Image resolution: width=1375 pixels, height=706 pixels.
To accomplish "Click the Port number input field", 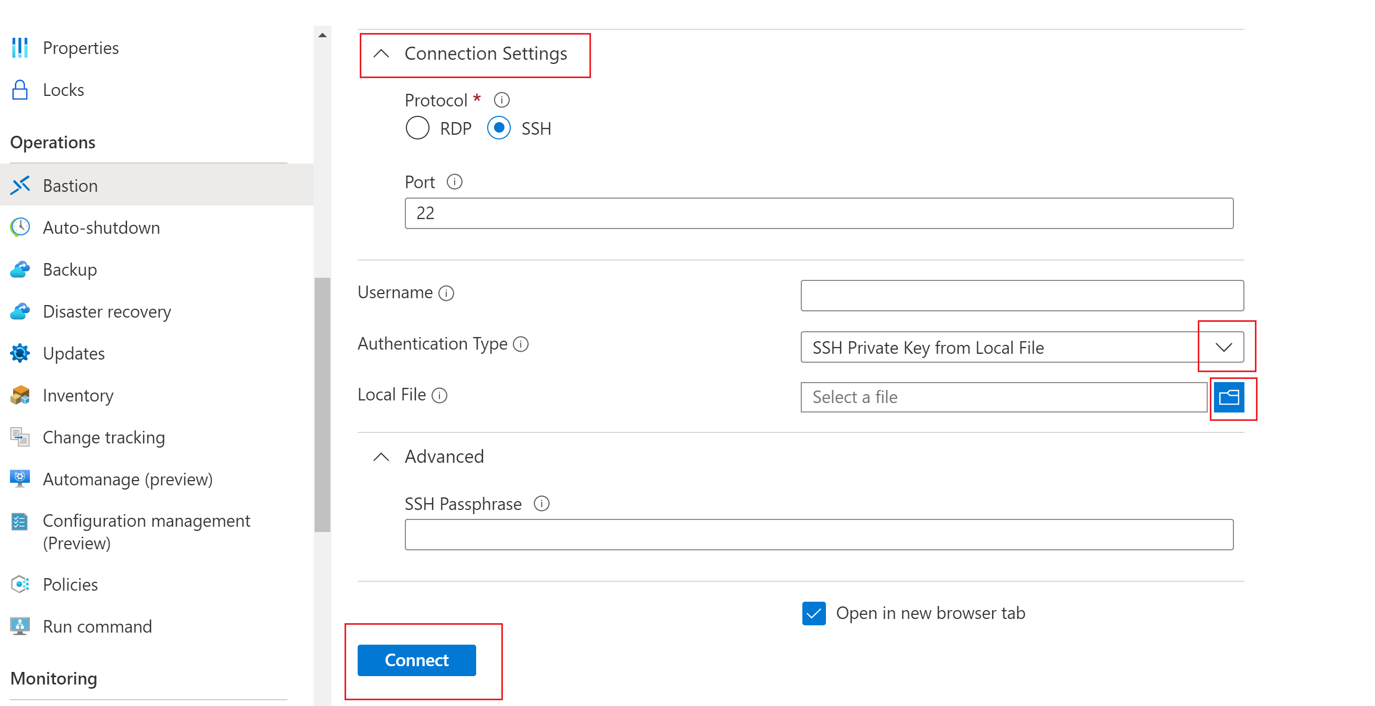I will pos(820,212).
